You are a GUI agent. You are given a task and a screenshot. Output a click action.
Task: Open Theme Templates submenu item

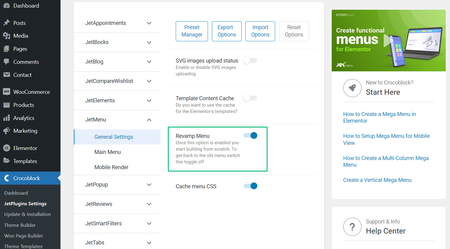pyautogui.click(x=23, y=246)
